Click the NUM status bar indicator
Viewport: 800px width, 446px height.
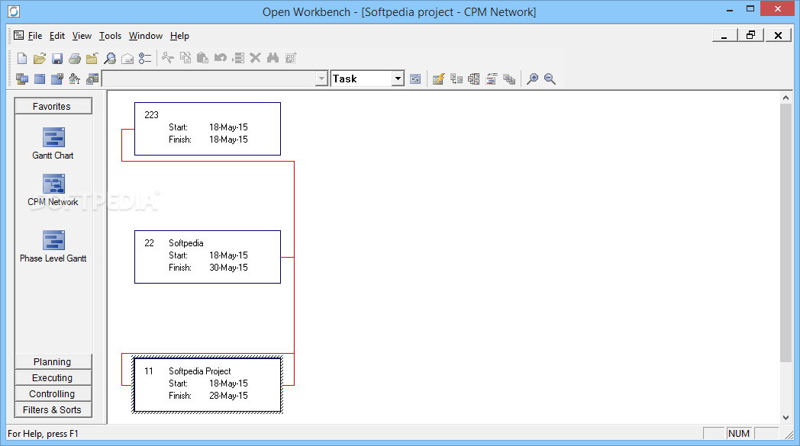click(739, 433)
